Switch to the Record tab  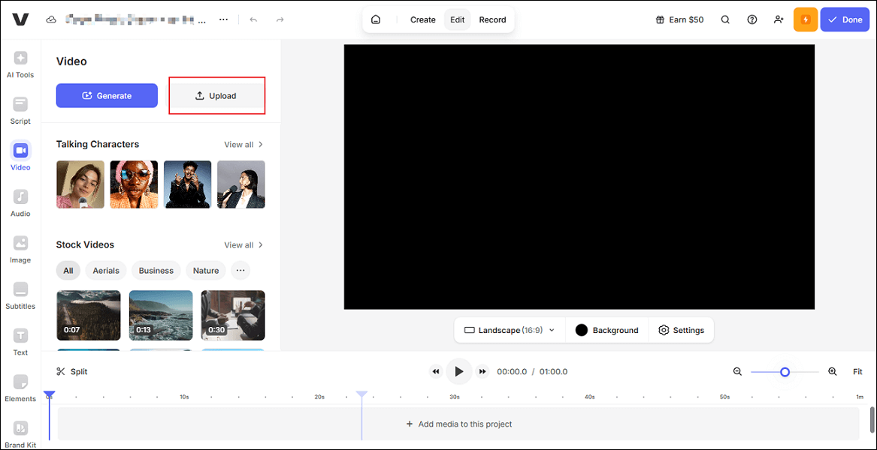coord(492,19)
